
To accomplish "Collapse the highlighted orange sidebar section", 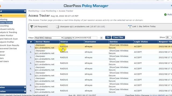I will (25, 15).
